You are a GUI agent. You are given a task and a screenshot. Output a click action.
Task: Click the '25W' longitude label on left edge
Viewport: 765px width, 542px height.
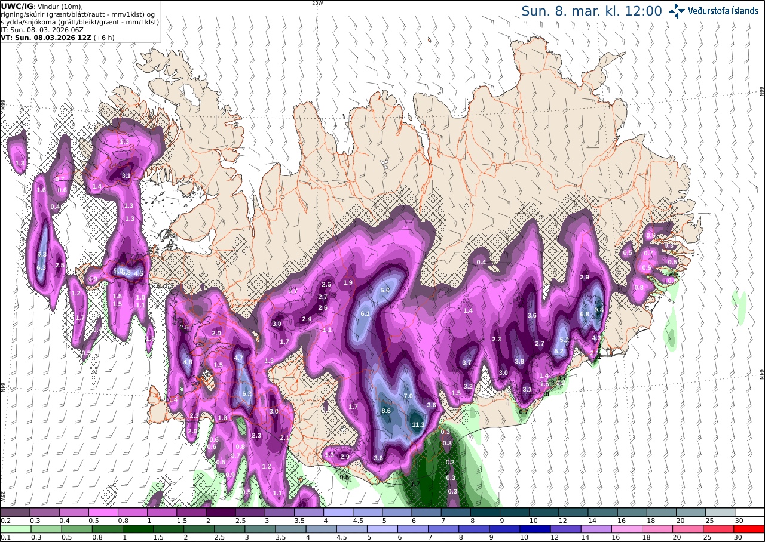(x=3, y=497)
